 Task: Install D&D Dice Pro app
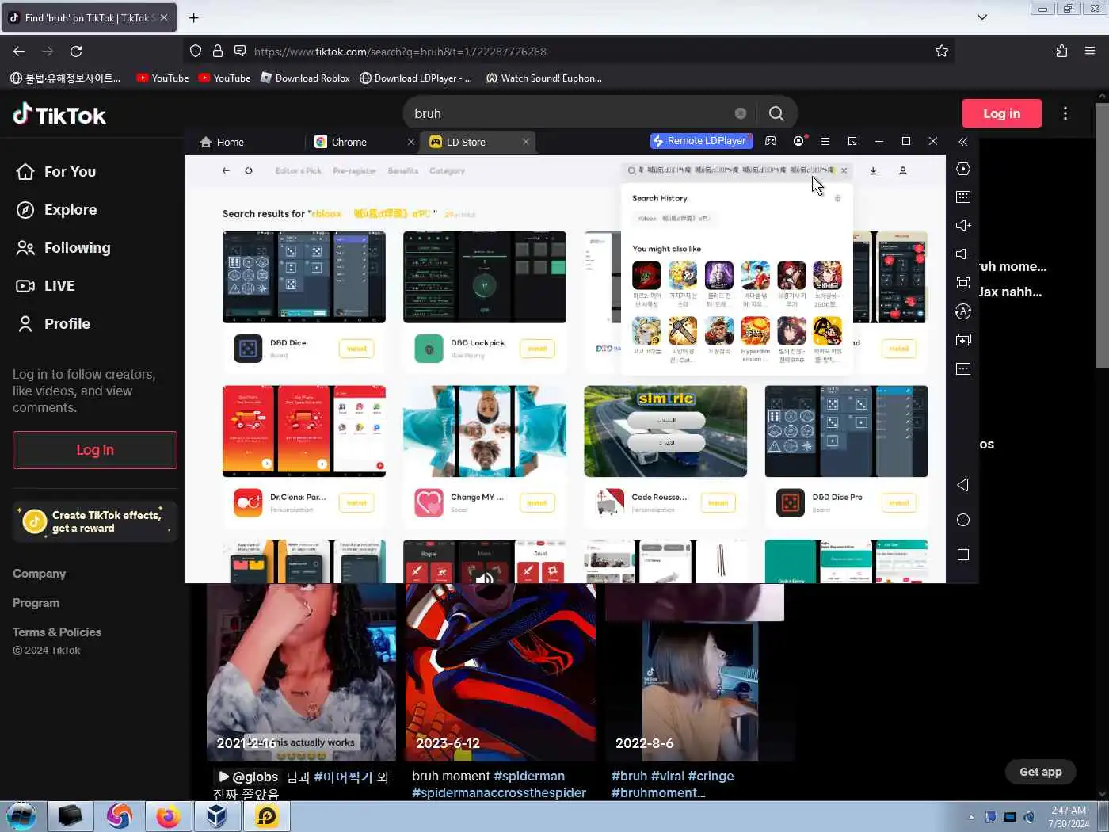[898, 502]
